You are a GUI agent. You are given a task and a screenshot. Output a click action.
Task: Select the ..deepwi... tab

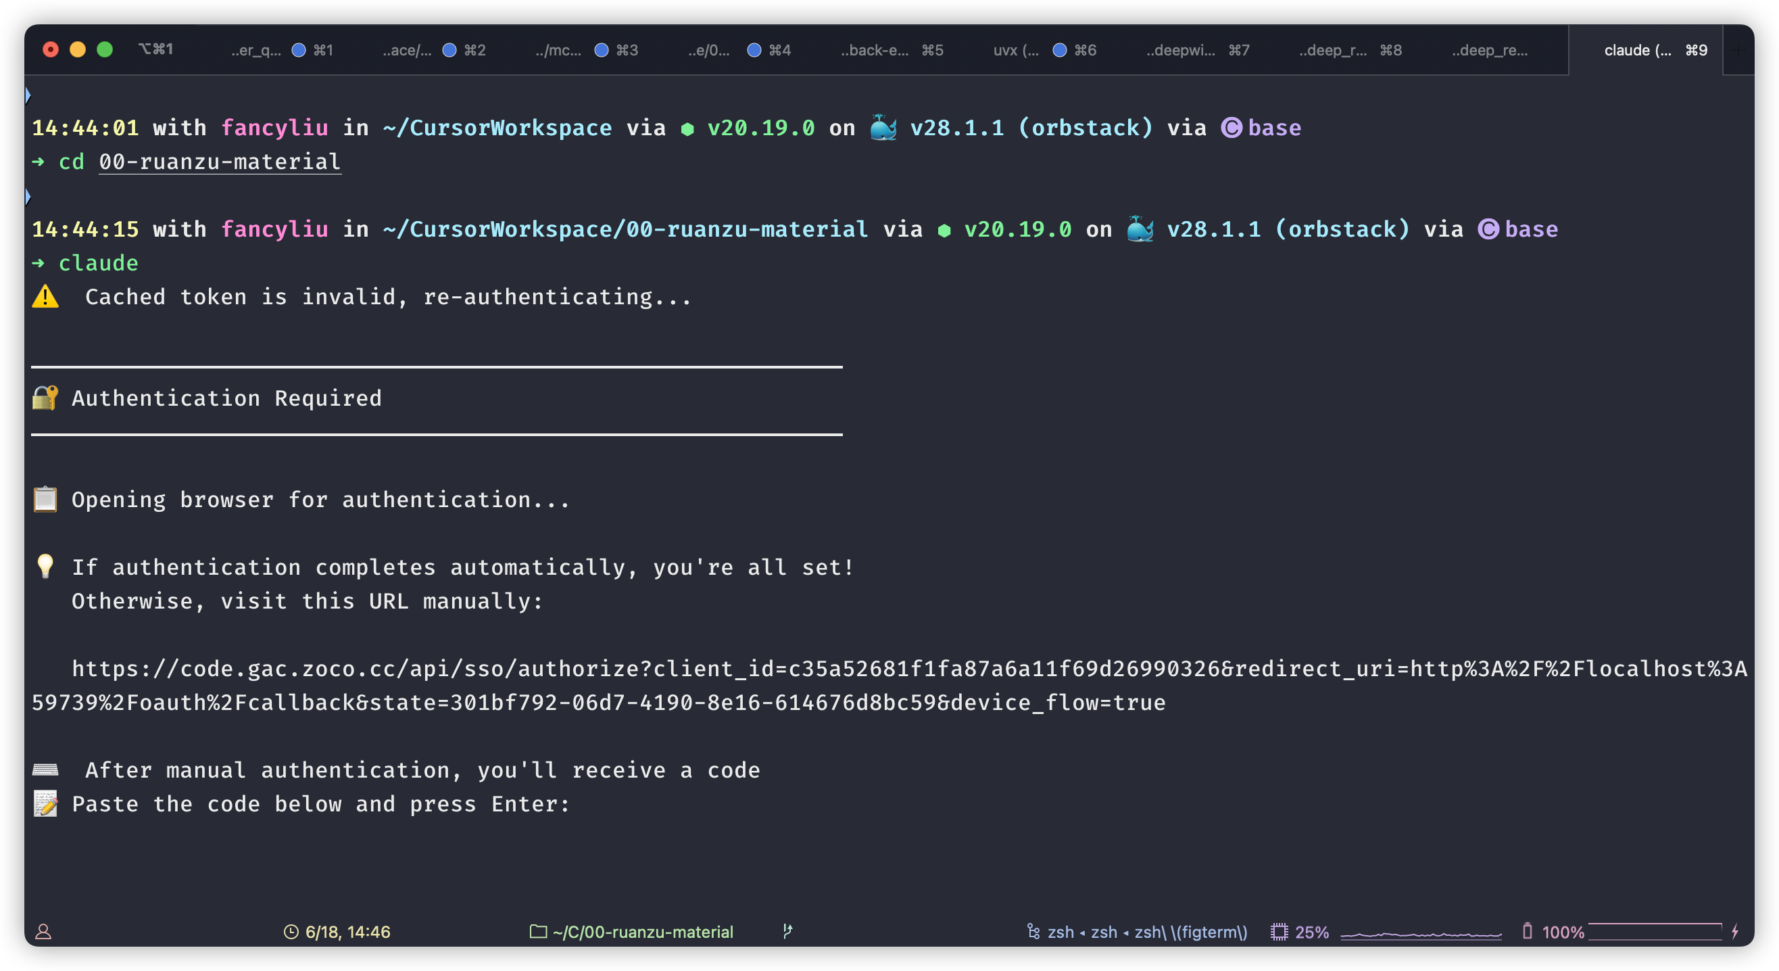[1180, 50]
